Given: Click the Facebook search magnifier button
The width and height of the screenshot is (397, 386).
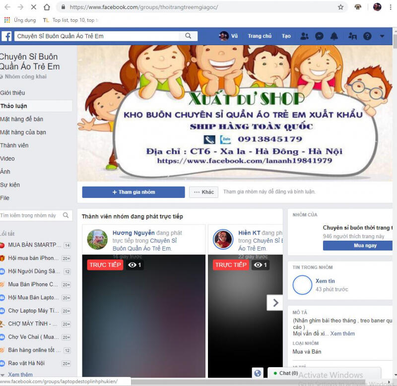Looking at the screenshot, I should [188, 36].
